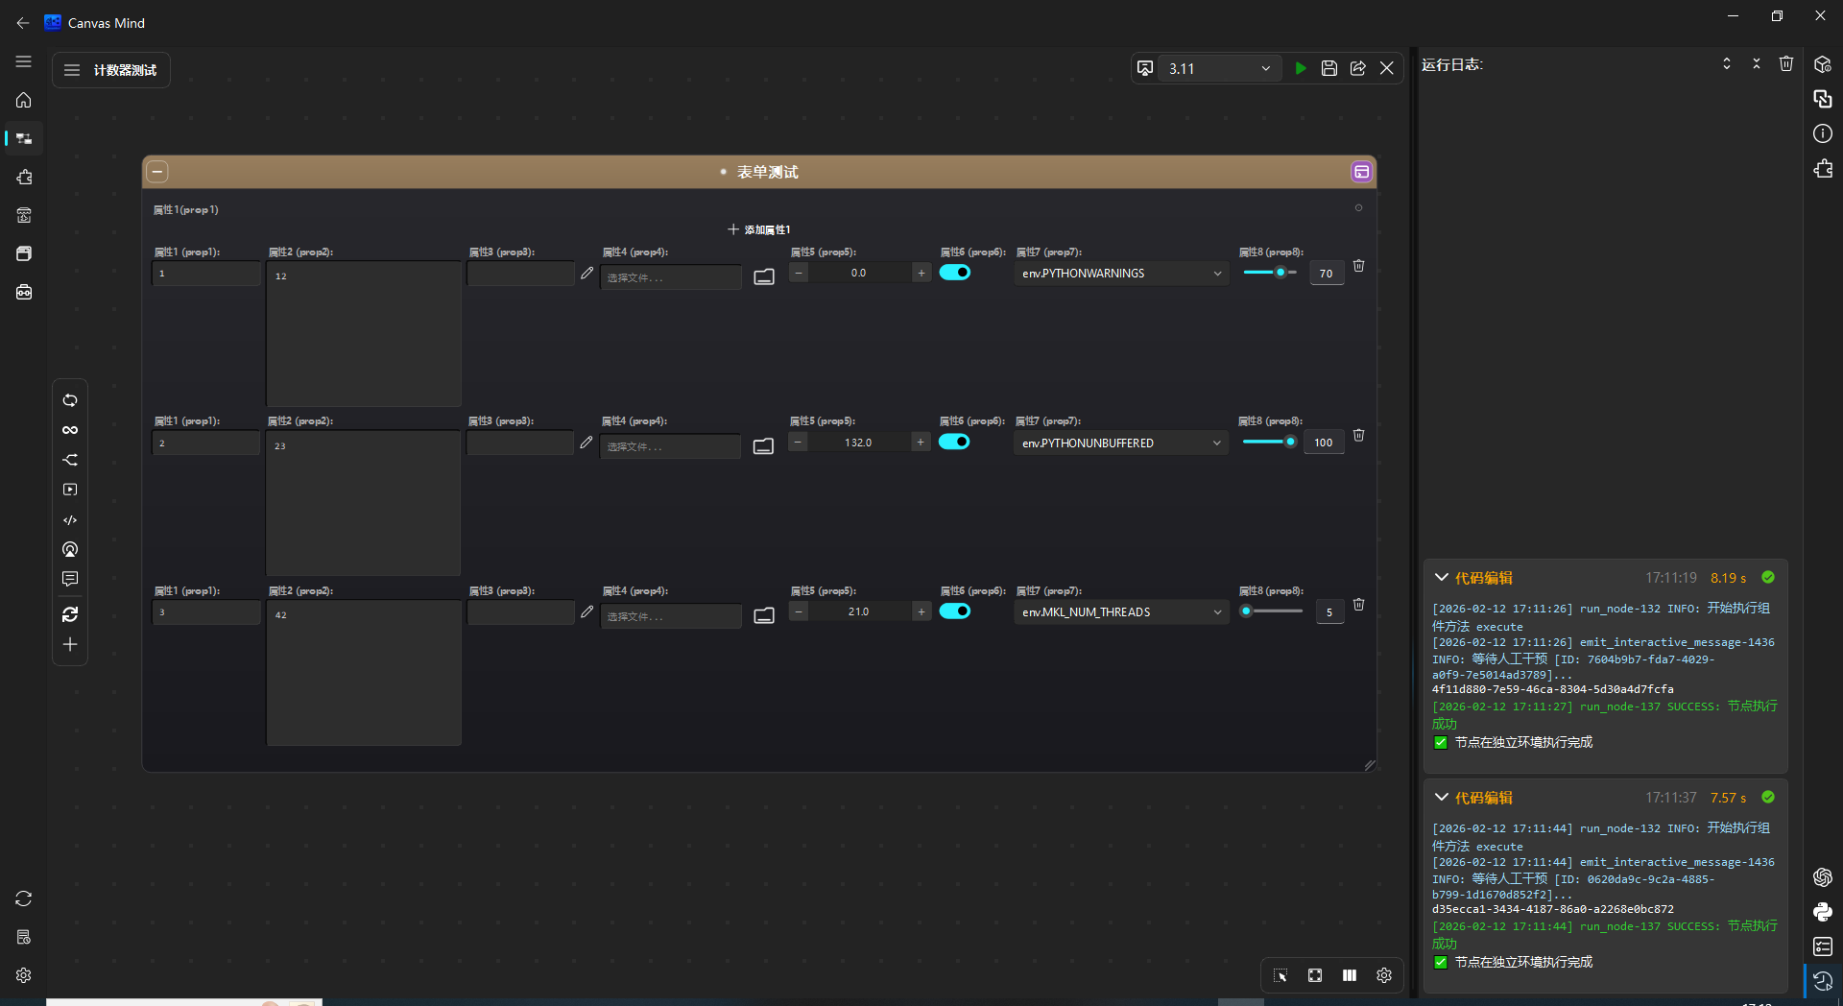
Task: Collapse all log entries in run log header
Action: point(1756,63)
